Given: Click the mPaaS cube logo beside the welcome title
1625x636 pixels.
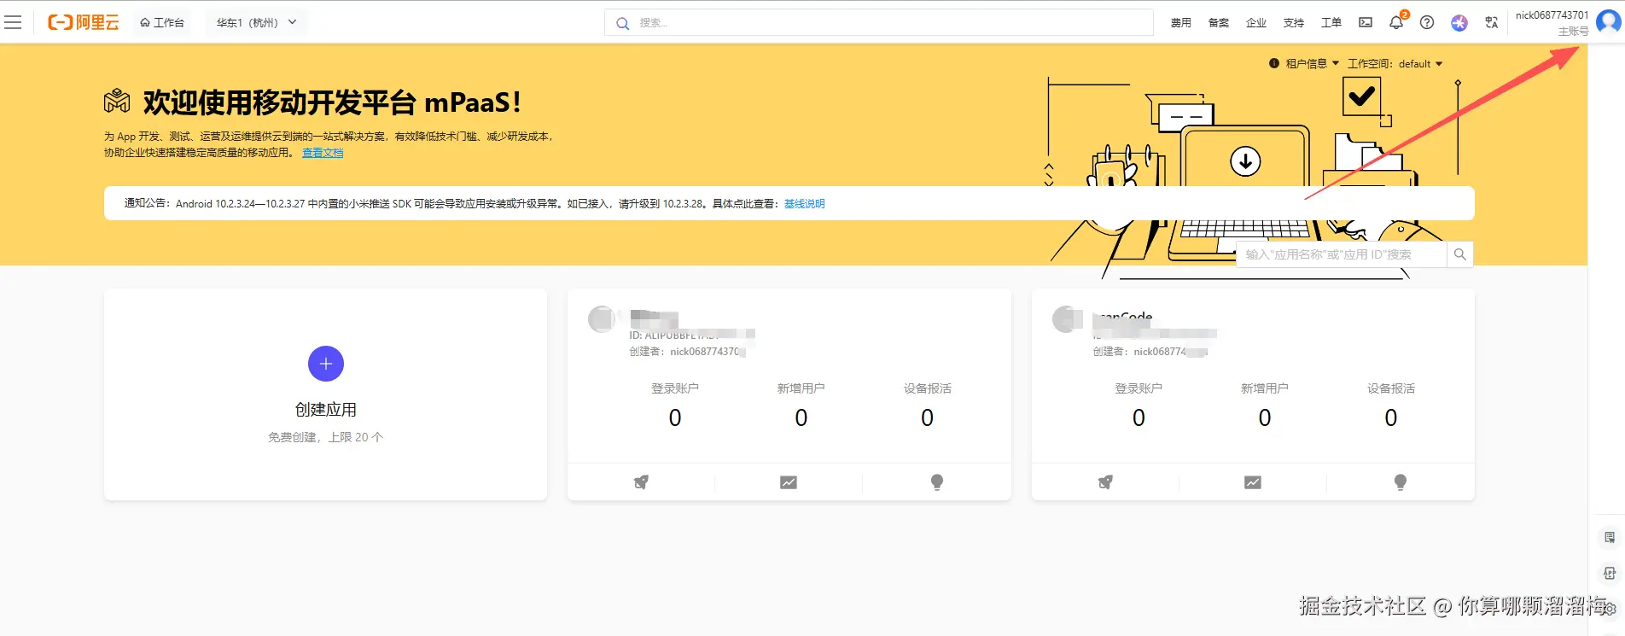Looking at the screenshot, I should [x=117, y=101].
